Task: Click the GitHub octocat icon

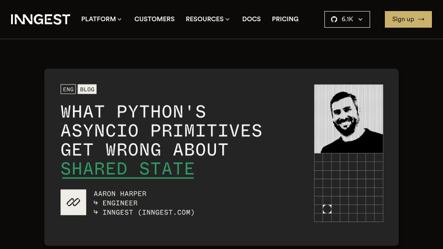Action: (x=334, y=19)
